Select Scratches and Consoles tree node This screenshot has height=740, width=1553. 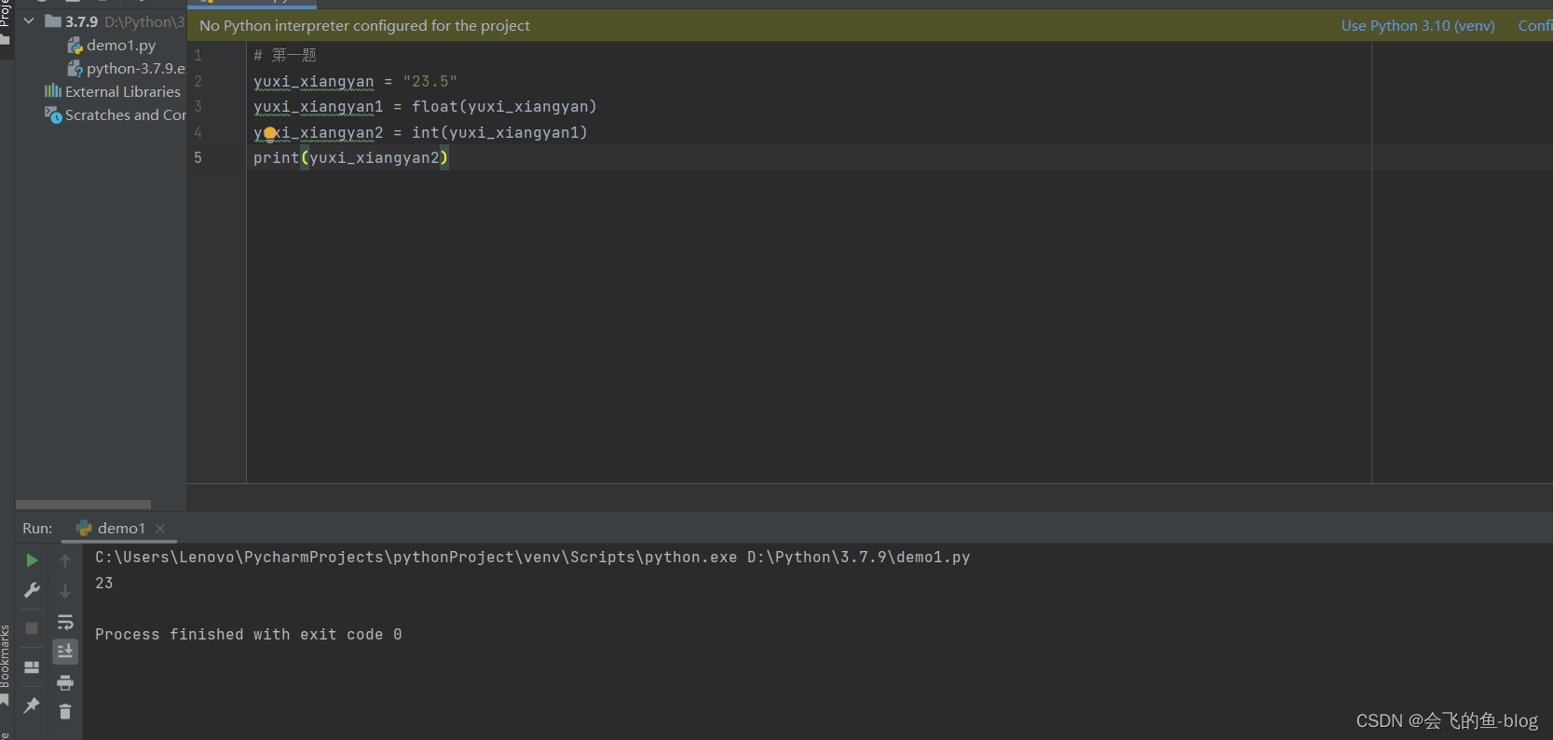click(125, 114)
